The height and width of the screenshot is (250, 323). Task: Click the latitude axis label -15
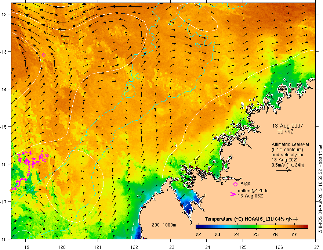click(x=4, y=126)
